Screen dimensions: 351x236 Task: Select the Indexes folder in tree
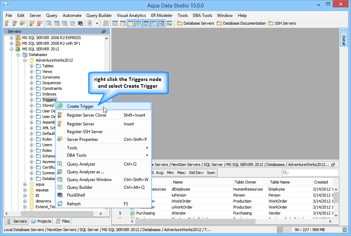coord(49,94)
